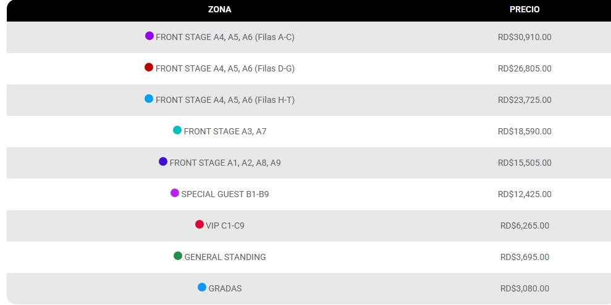Select the blue dot beside Gradas
The image size is (611, 305).
[x=202, y=287]
